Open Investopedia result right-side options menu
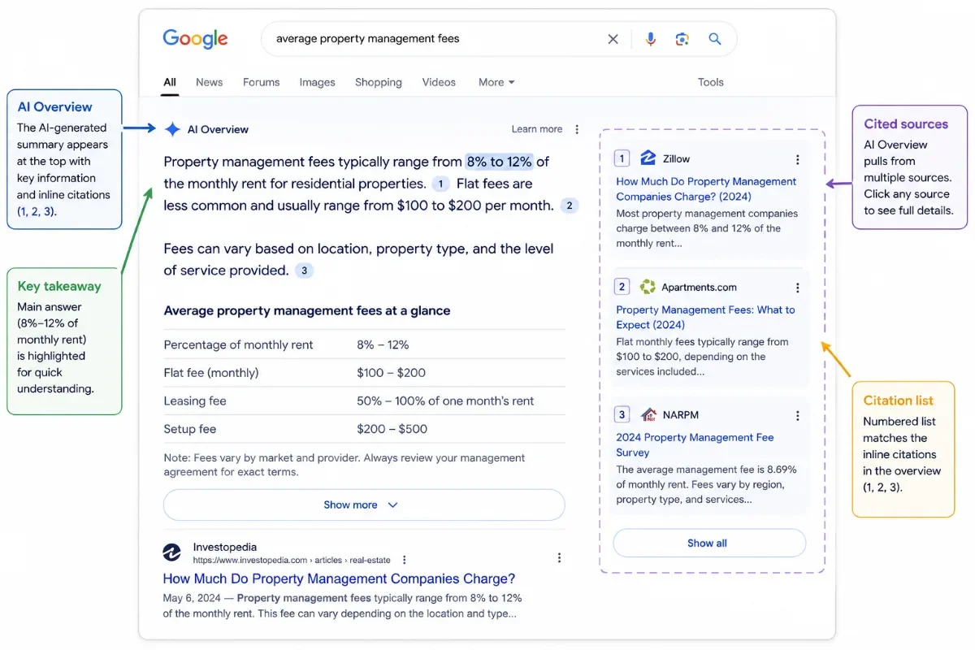This screenshot has height=650, width=975. click(559, 557)
